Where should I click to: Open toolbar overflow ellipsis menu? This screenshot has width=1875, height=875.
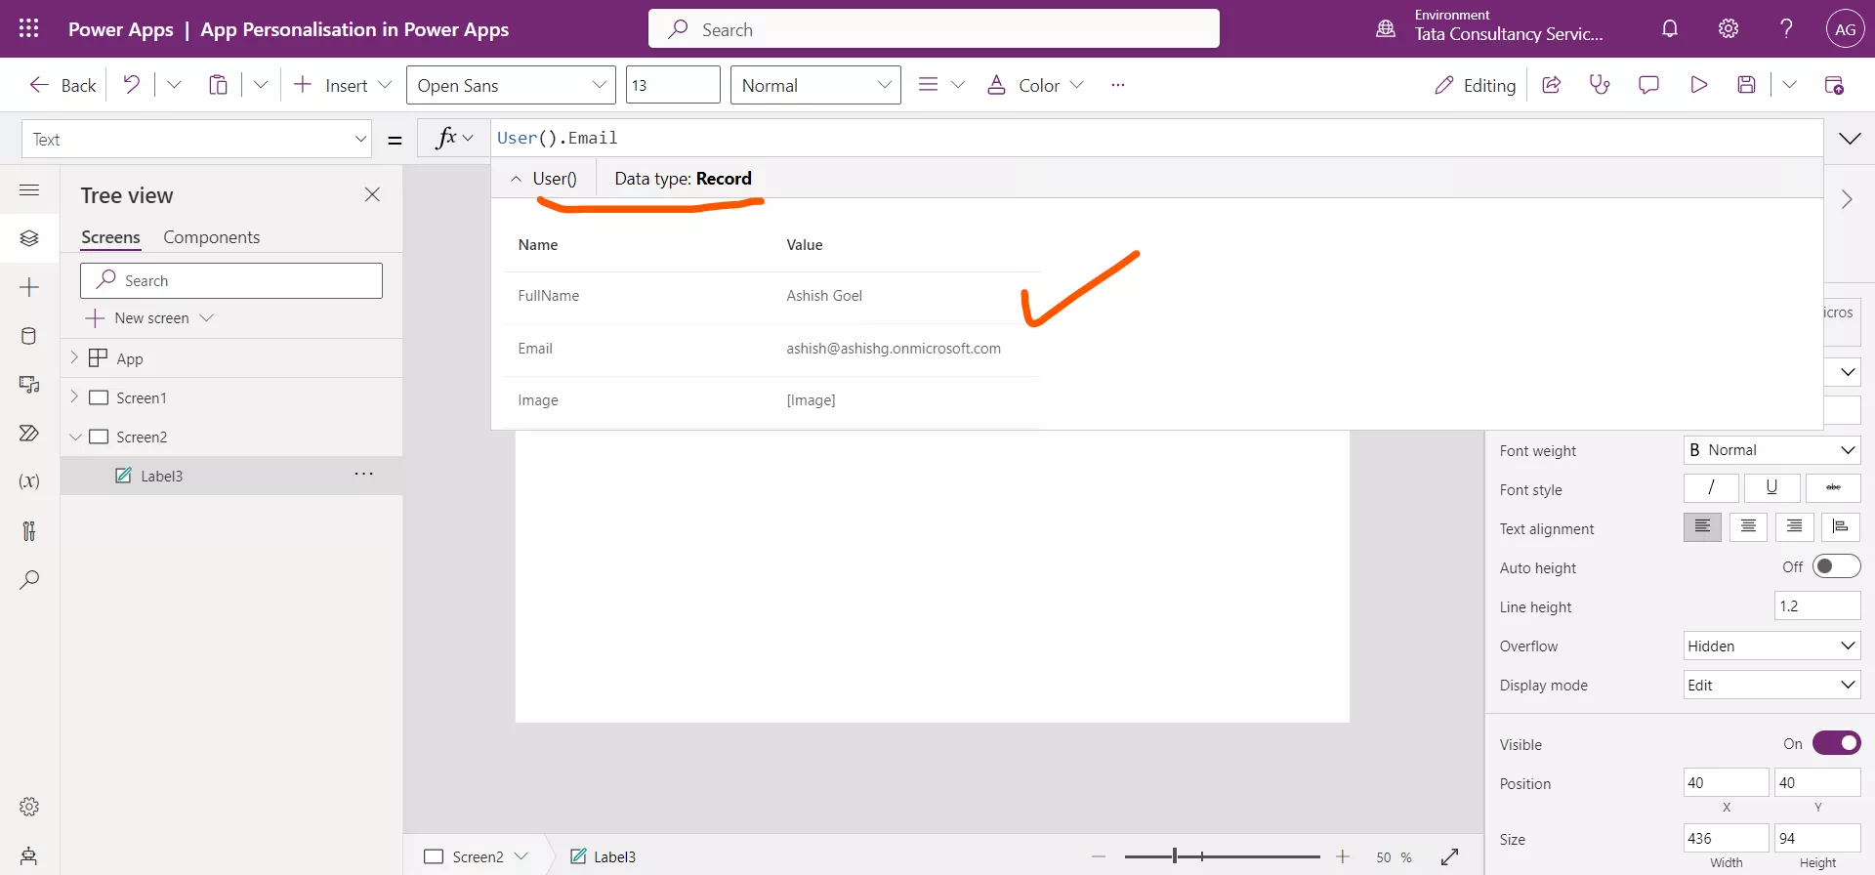pos(1118,85)
